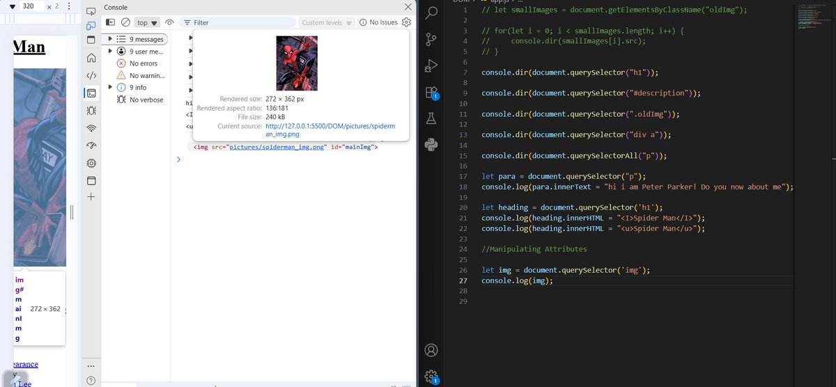Click the Man heading on the webpage

[x=29, y=47]
